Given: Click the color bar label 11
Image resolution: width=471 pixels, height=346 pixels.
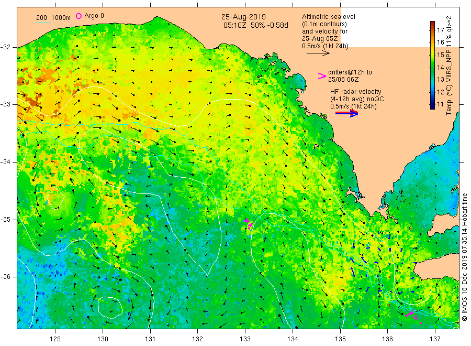Looking at the screenshot, I should [440, 104].
